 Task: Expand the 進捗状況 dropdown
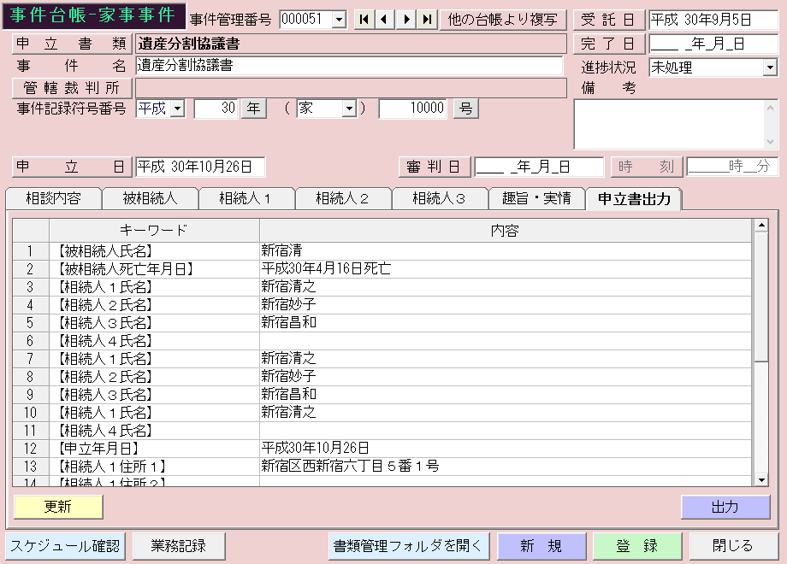tap(770, 67)
